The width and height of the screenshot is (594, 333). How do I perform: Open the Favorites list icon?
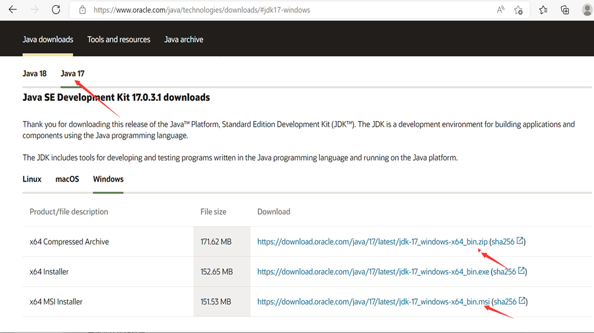point(543,11)
